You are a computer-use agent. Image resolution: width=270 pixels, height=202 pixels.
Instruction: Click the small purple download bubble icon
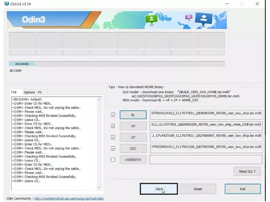[189, 18]
